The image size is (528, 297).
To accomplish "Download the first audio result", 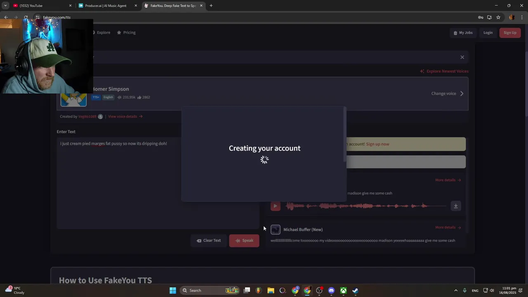I will [456, 206].
